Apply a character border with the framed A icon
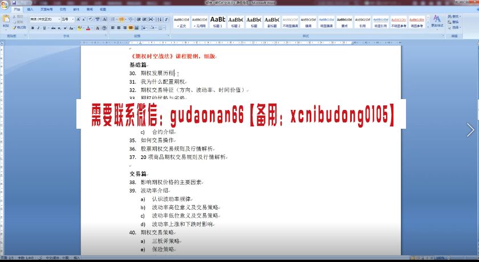 pos(104,19)
